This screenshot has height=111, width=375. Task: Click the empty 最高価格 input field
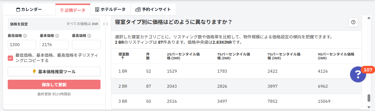[x=86, y=45]
